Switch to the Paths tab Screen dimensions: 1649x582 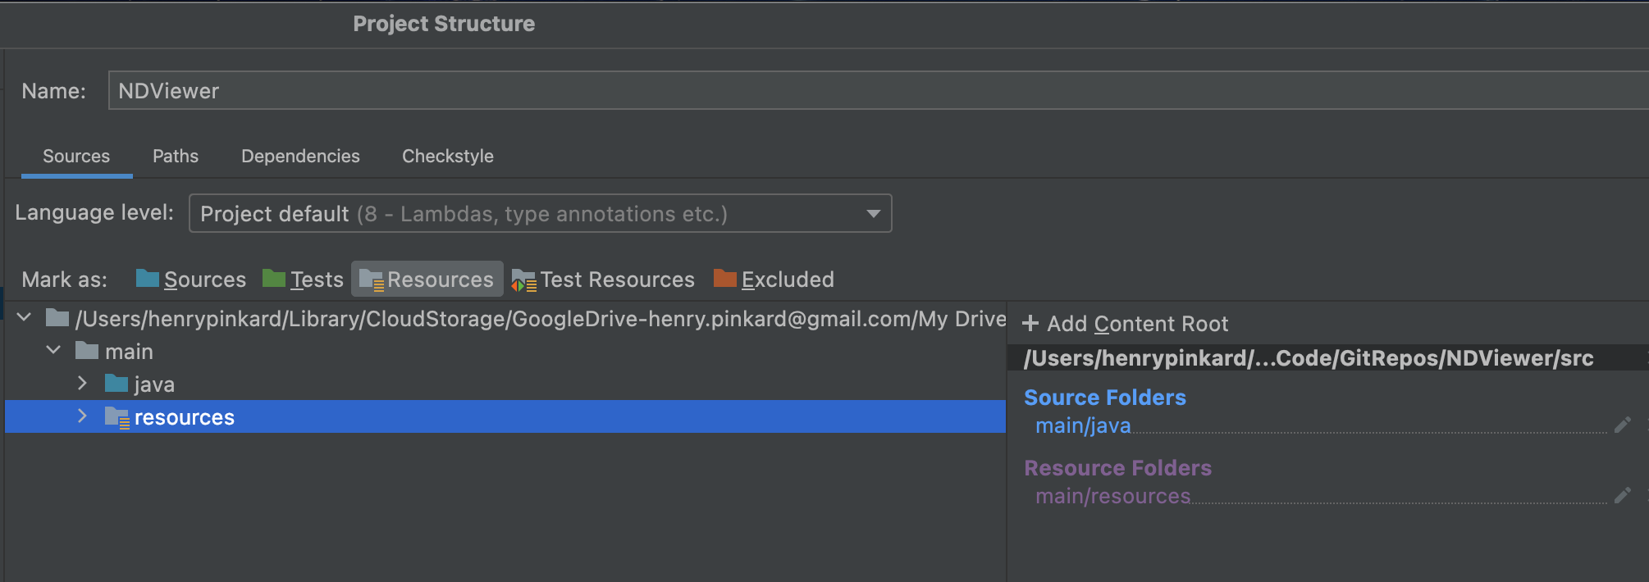pyautogui.click(x=176, y=156)
